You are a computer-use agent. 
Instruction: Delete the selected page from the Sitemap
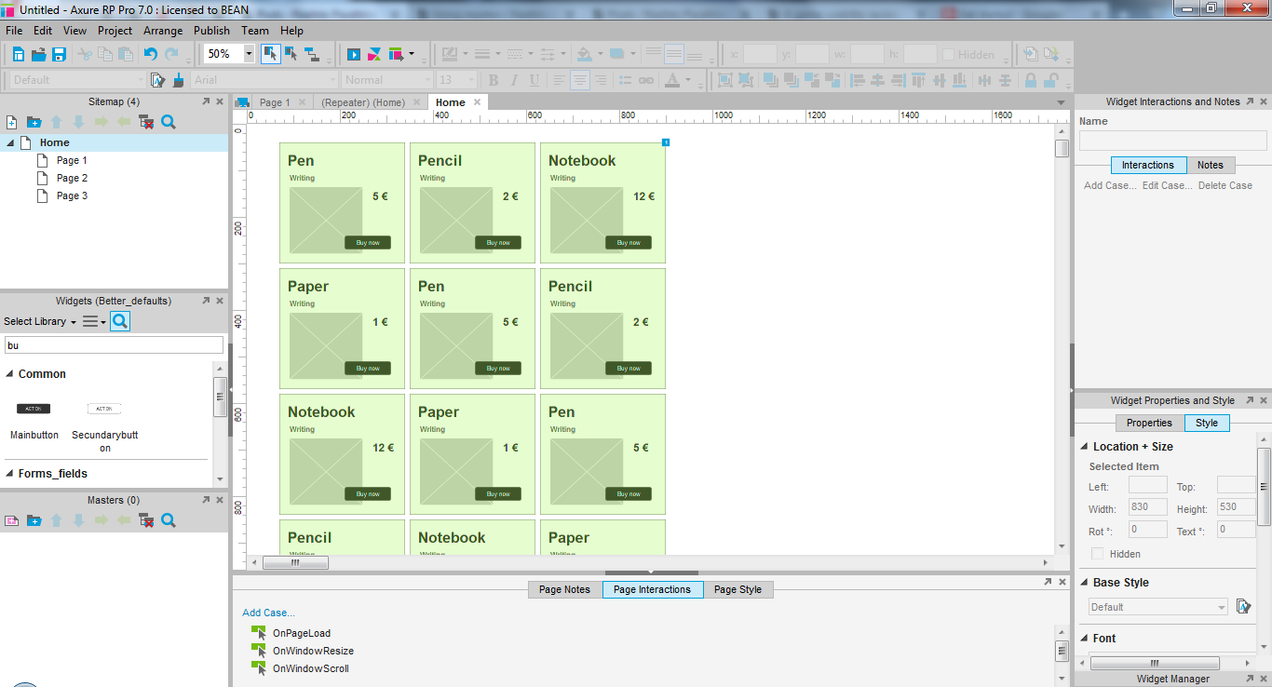(146, 122)
